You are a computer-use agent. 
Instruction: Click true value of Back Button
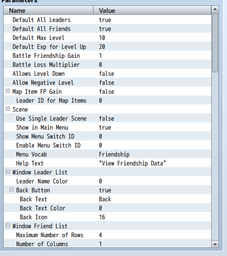[105, 191]
